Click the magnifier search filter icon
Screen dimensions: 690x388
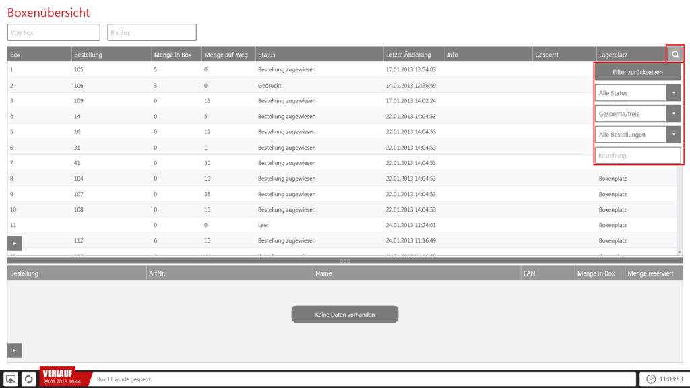(x=675, y=54)
